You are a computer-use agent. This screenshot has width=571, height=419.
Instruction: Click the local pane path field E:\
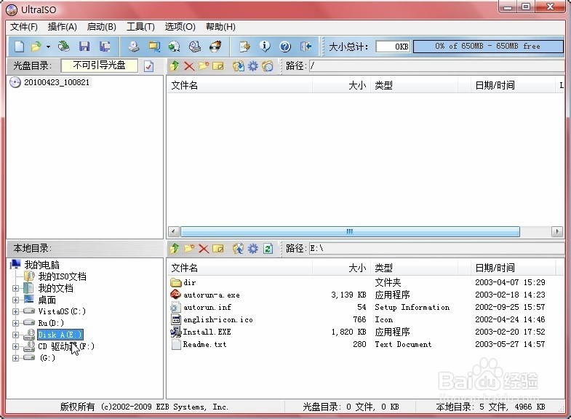(436, 249)
